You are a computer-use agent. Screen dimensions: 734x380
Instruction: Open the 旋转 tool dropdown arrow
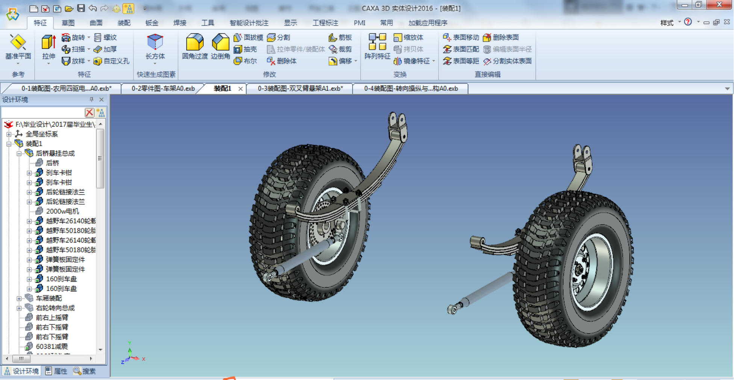[89, 37]
